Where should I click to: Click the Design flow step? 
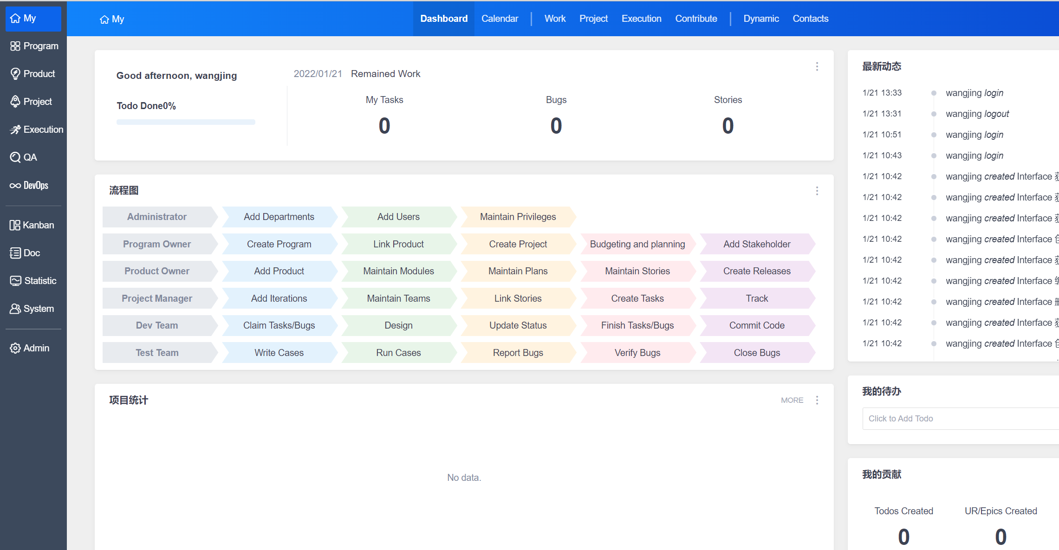tap(398, 325)
